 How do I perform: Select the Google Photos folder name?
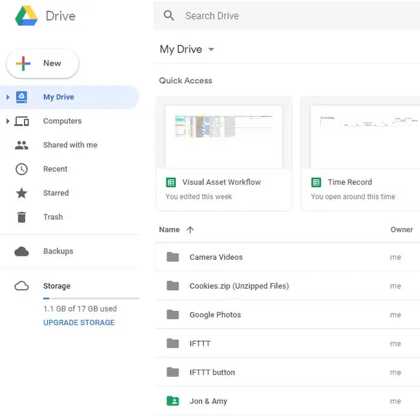coord(215,315)
